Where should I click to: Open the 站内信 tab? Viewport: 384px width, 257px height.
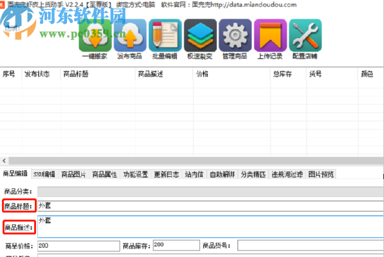(x=195, y=175)
